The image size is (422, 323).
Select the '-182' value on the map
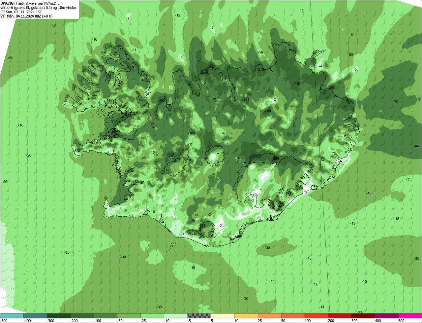(192, 133)
